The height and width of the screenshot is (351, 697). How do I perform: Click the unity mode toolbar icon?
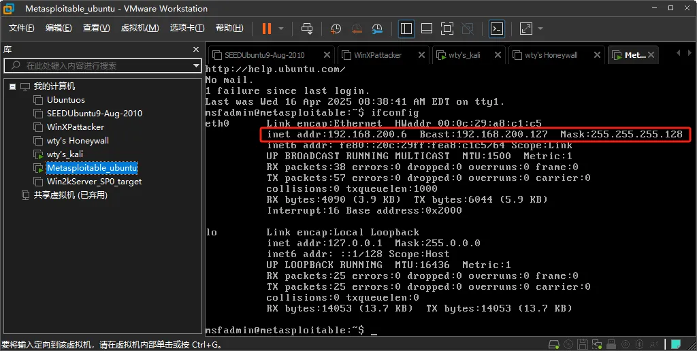tap(468, 29)
